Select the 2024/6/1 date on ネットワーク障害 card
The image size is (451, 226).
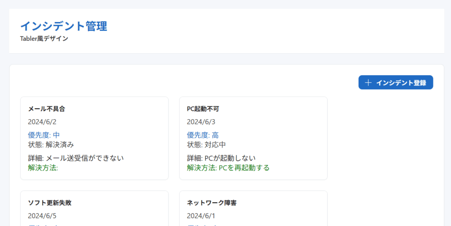pos(201,216)
